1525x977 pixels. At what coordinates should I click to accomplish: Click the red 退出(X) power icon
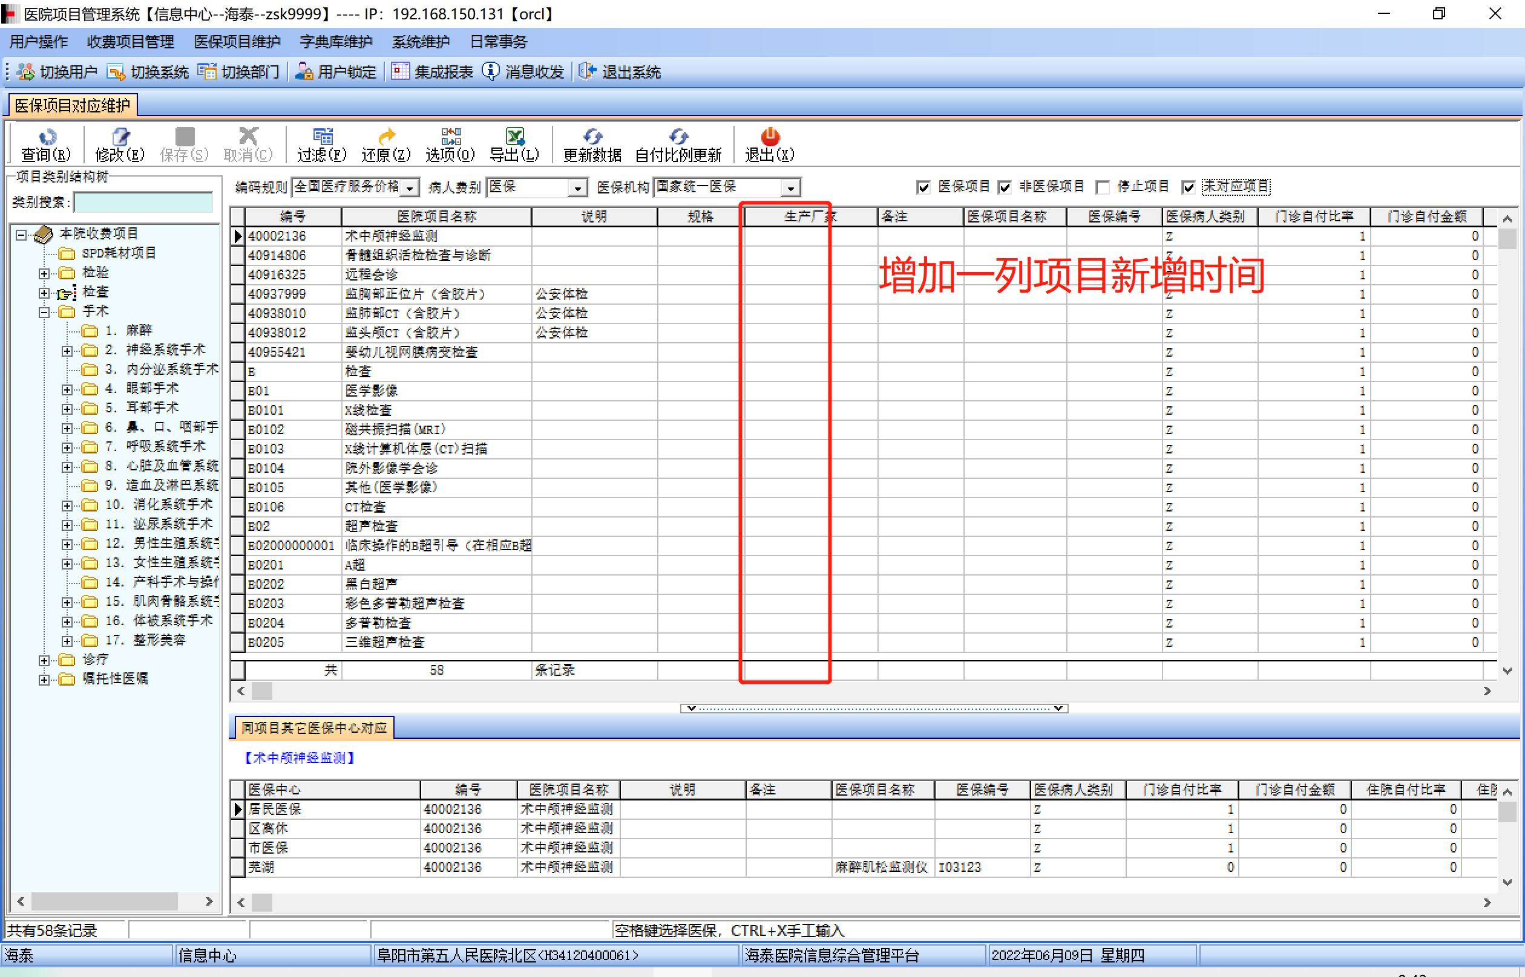(770, 137)
